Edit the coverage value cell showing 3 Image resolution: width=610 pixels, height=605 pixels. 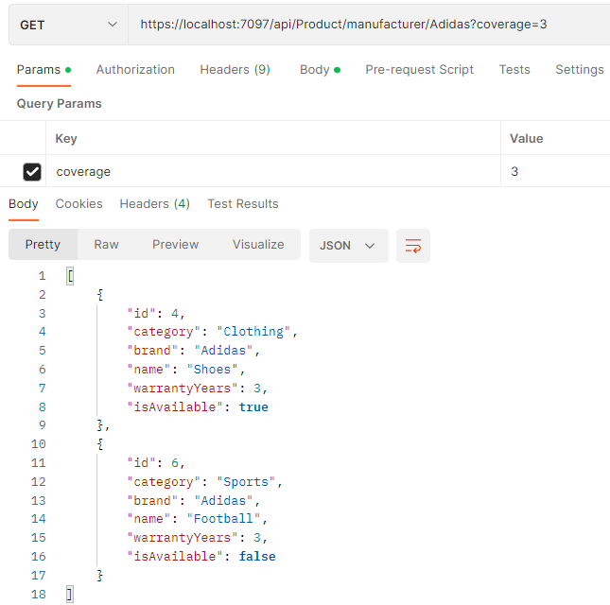click(554, 172)
